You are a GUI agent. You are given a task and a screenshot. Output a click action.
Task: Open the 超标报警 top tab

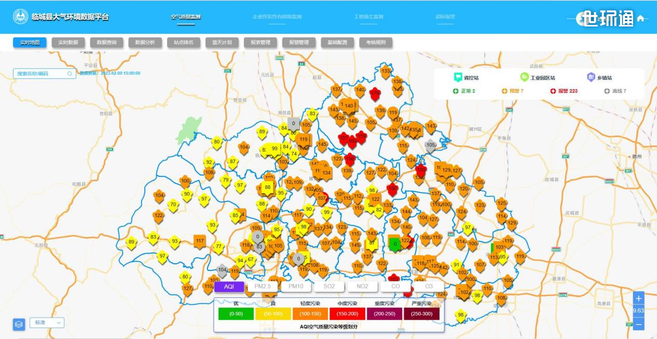pos(445,17)
